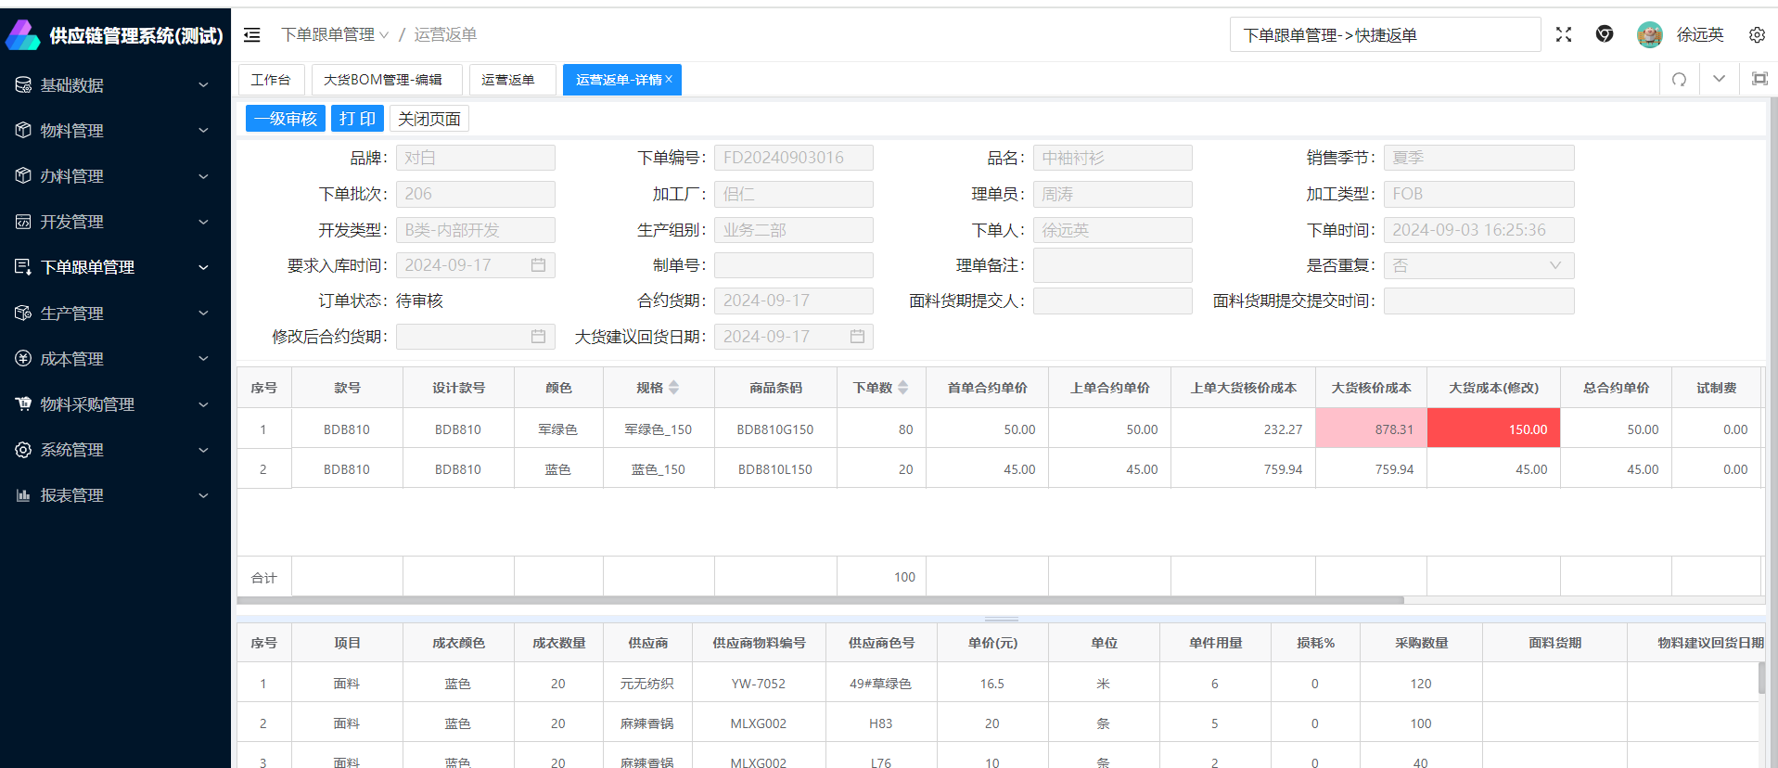Image resolution: width=1778 pixels, height=768 pixels.
Task: Open the 报表管理 sidebar menu
Action: point(115,495)
